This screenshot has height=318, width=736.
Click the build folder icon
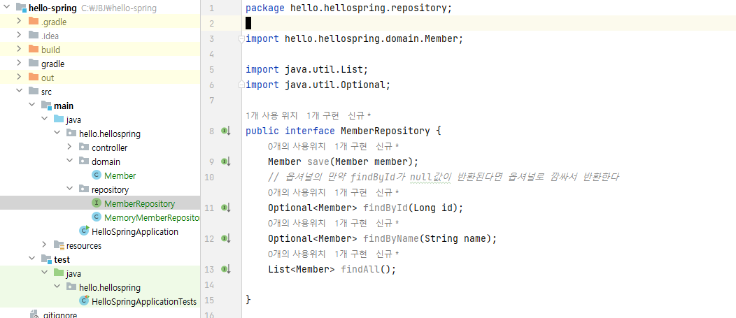coord(34,49)
